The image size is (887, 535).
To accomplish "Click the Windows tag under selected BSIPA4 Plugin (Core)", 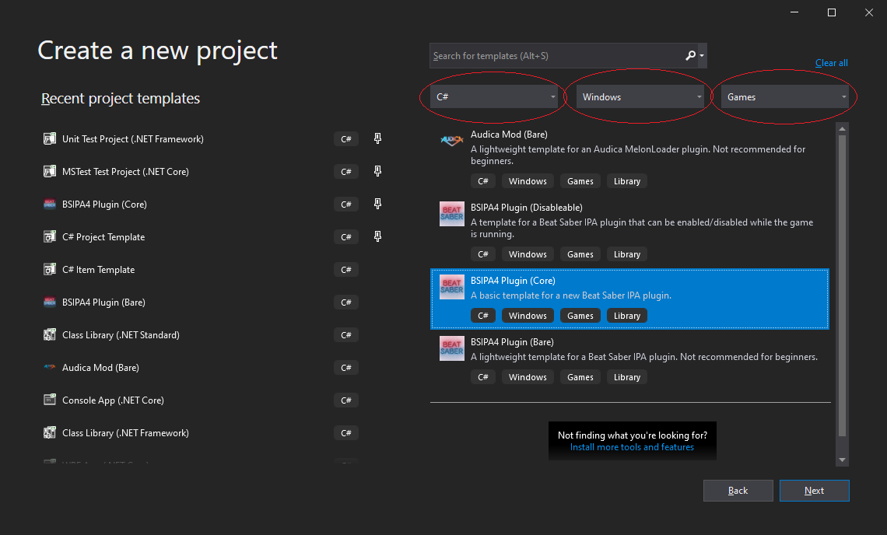I will pos(528,316).
